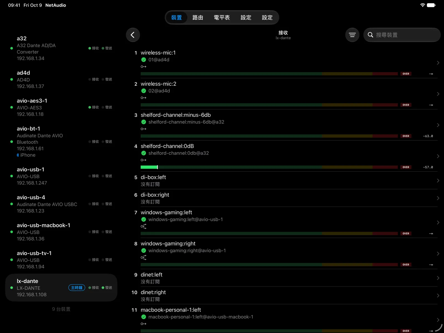Image resolution: width=444 pixels, height=333 pixels.
Task: Open di-box:left row chevron
Action: pyautogui.click(x=438, y=180)
